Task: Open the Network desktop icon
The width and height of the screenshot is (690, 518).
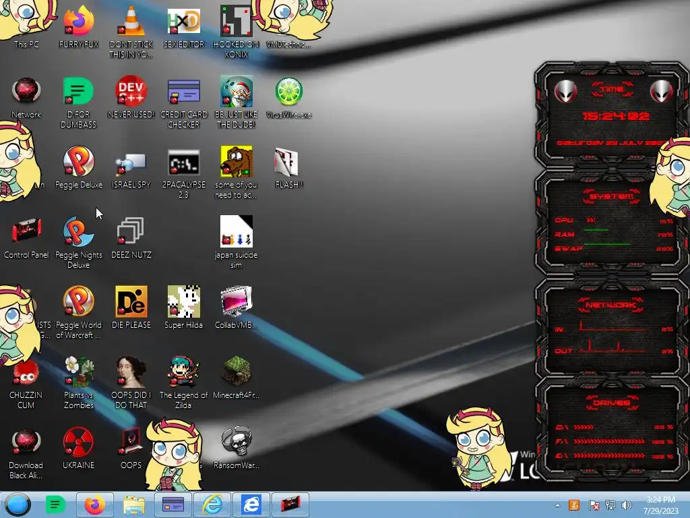Action: click(26, 97)
